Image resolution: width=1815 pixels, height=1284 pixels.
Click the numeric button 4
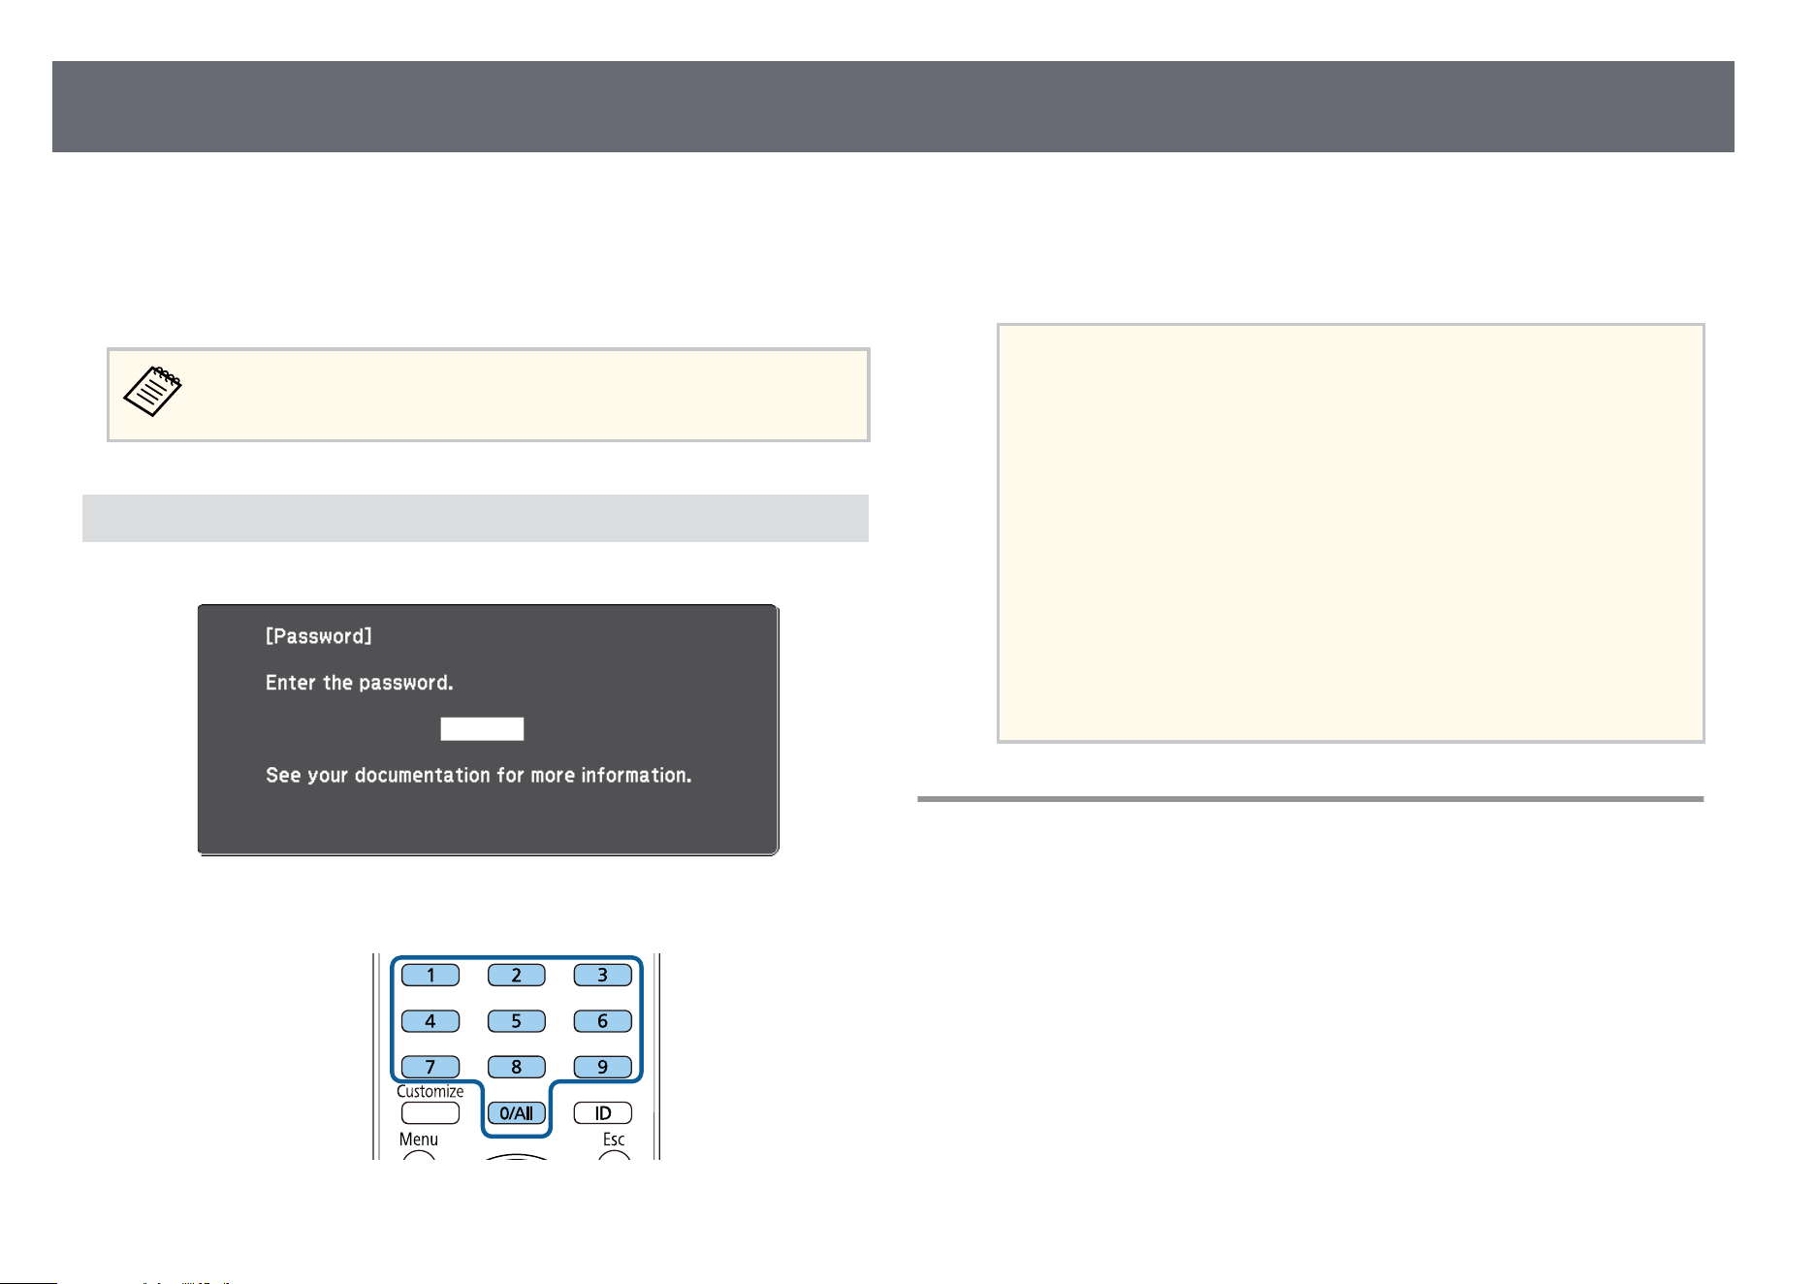tap(430, 1021)
